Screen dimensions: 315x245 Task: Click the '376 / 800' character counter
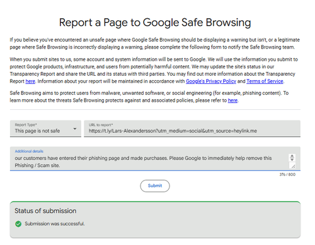287,174
